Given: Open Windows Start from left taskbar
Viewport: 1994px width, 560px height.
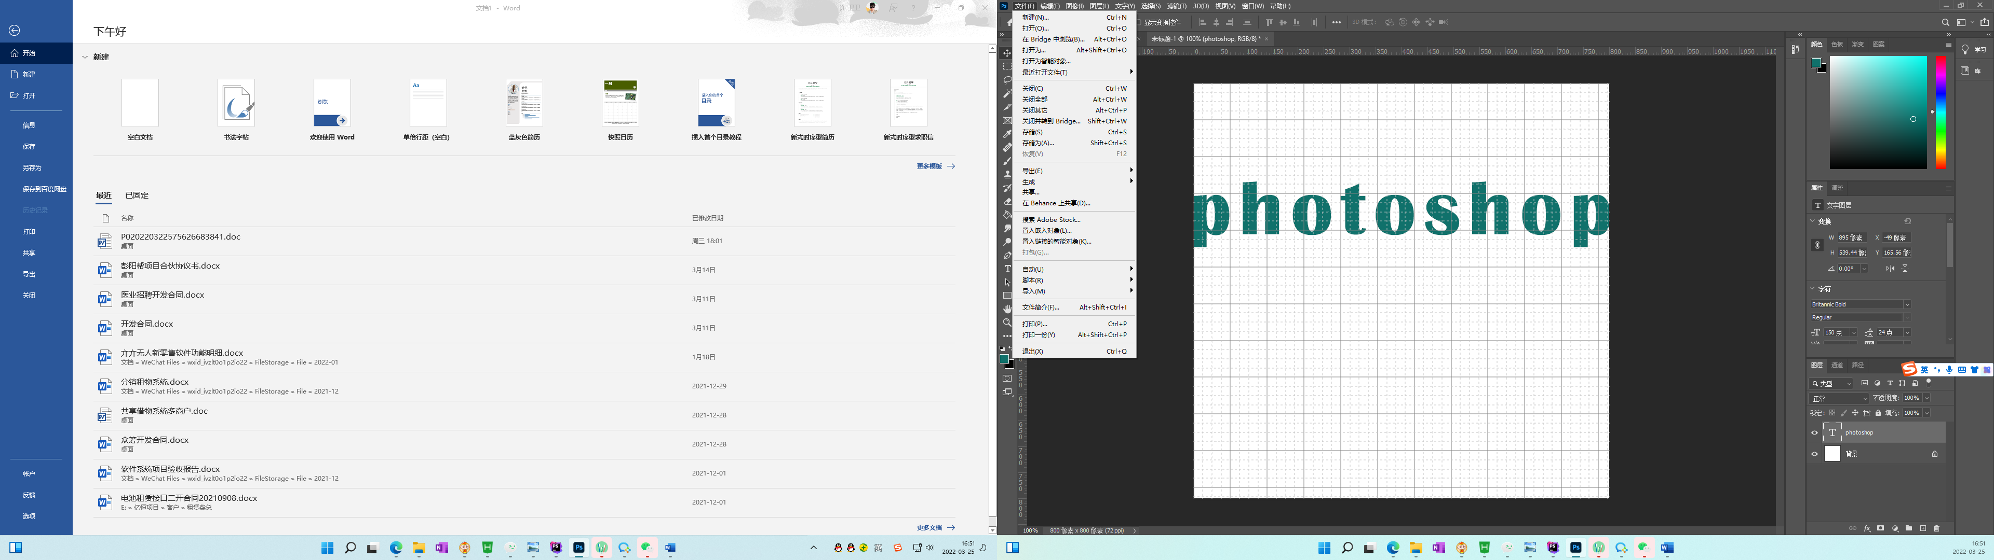Looking at the screenshot, I should tap(328, 548).
